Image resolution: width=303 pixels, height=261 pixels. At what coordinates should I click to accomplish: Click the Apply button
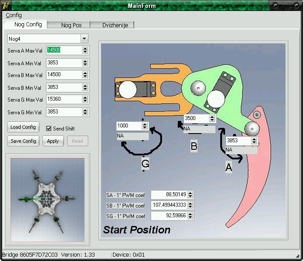53,141
